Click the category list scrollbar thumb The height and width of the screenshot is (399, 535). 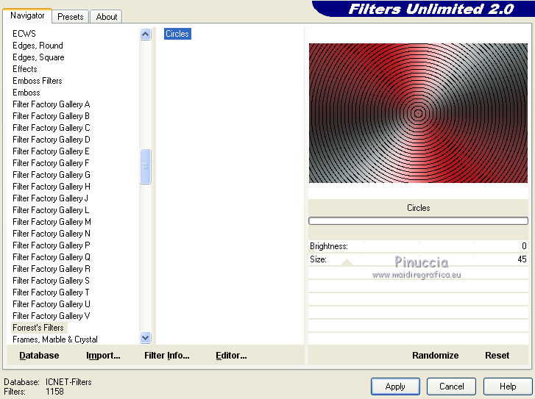[146, 166]
